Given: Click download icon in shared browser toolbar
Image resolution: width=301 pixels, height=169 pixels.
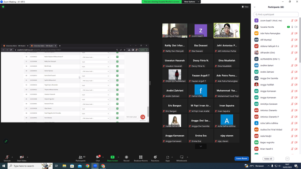Looking at the screenshot, I should (x=129, y=50).
